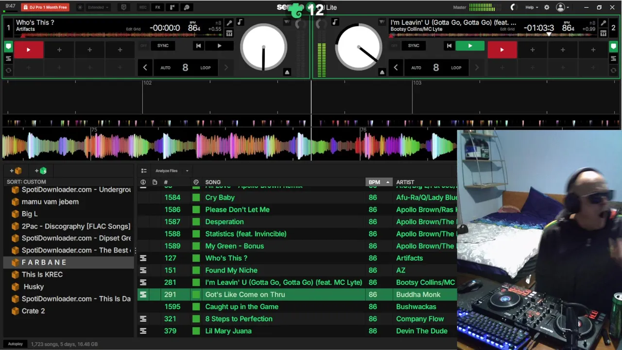Turn off sync OFF button deck 1
622x350 pixels.
(143, 46)
